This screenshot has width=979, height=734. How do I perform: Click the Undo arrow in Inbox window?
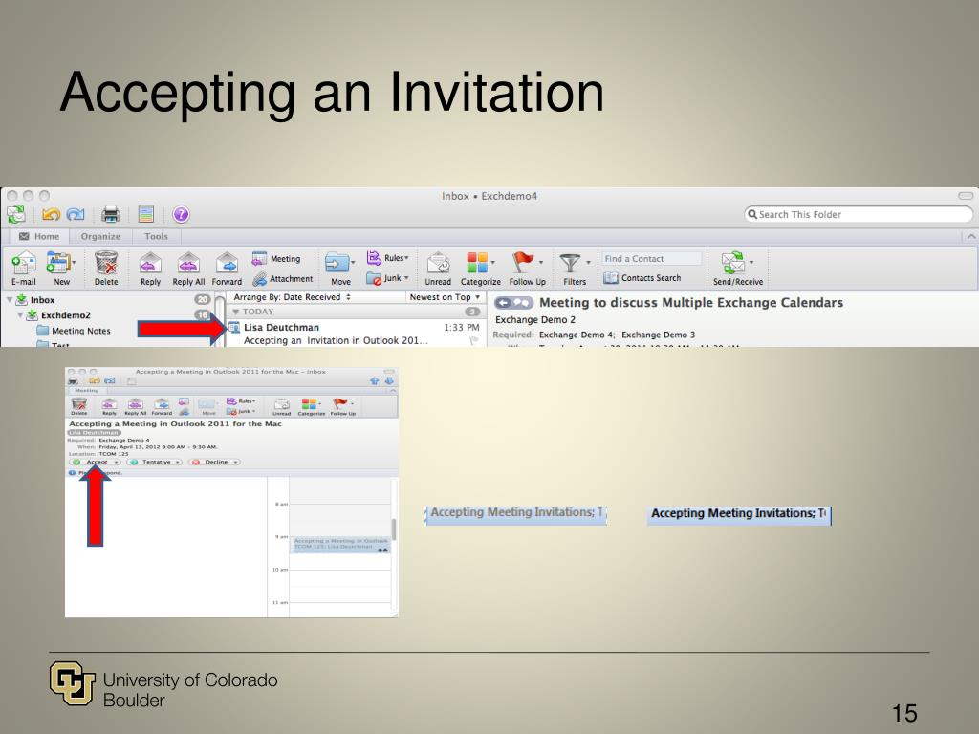pyautogui.click(x=51, y=214)
